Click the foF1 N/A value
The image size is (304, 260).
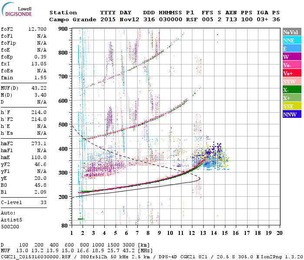42,36
